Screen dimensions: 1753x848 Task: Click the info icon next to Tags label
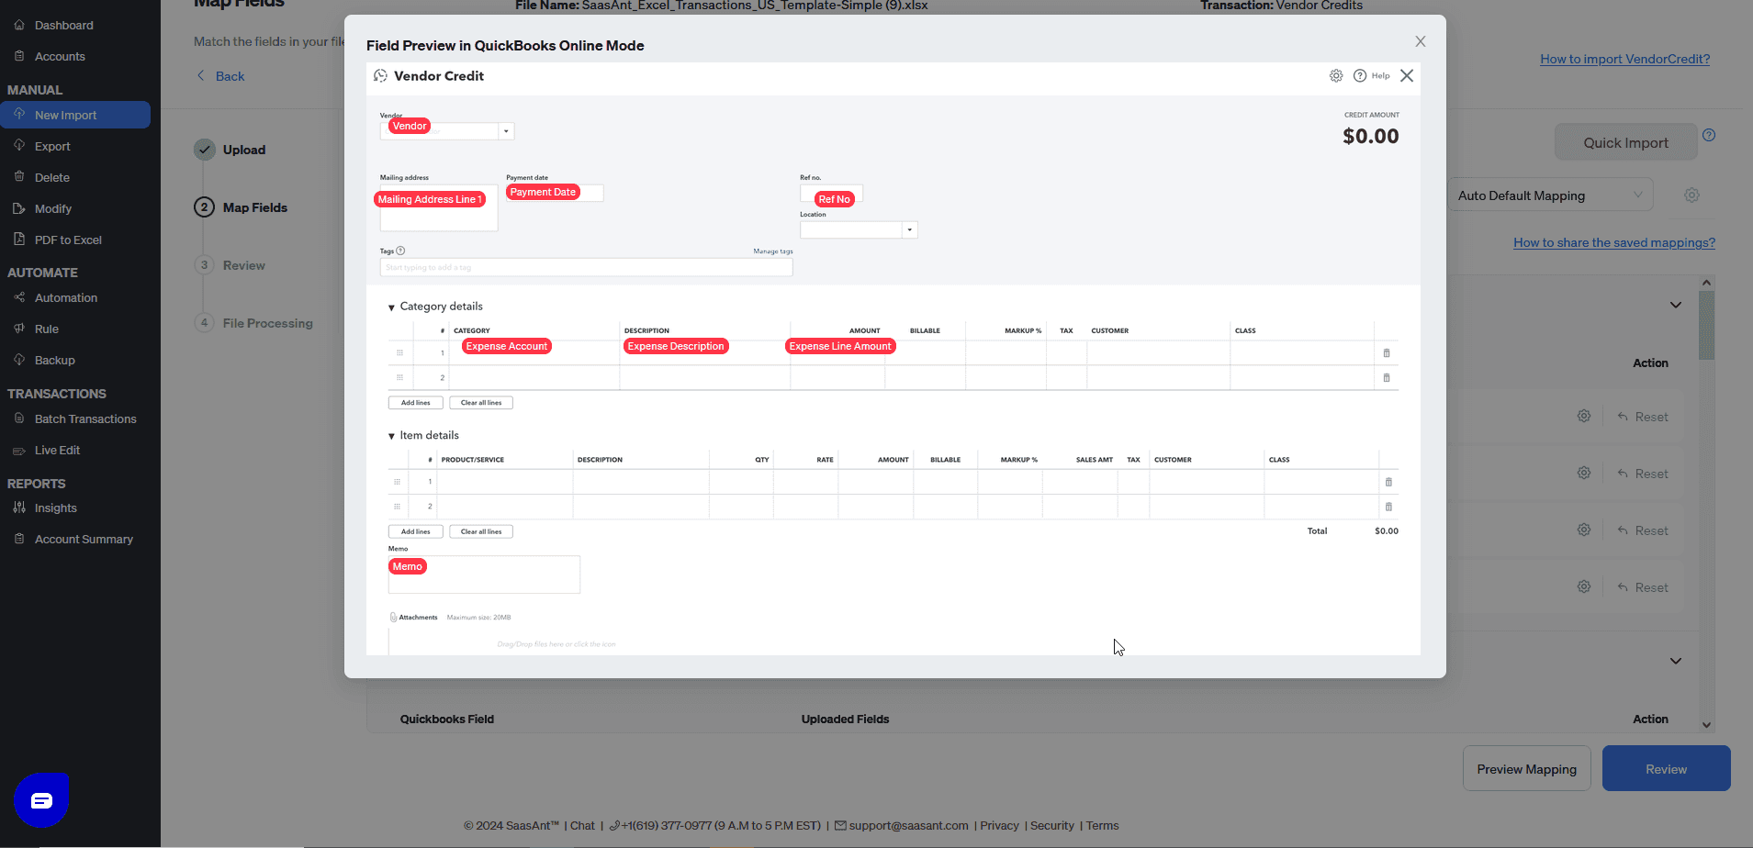[399, 250]
